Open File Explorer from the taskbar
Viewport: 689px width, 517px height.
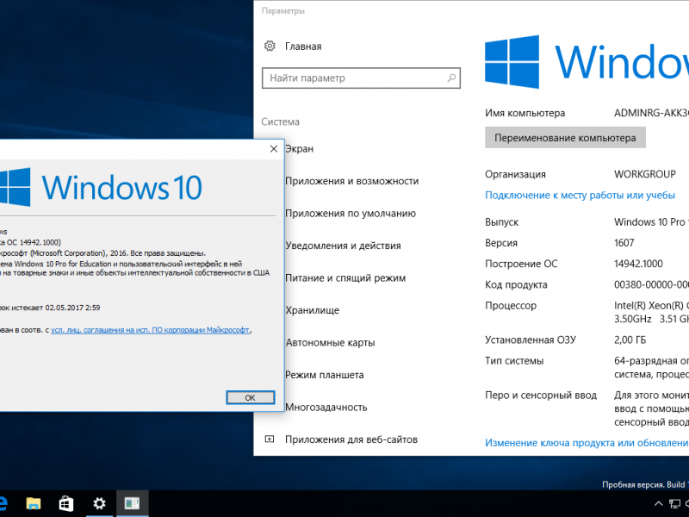34,503
